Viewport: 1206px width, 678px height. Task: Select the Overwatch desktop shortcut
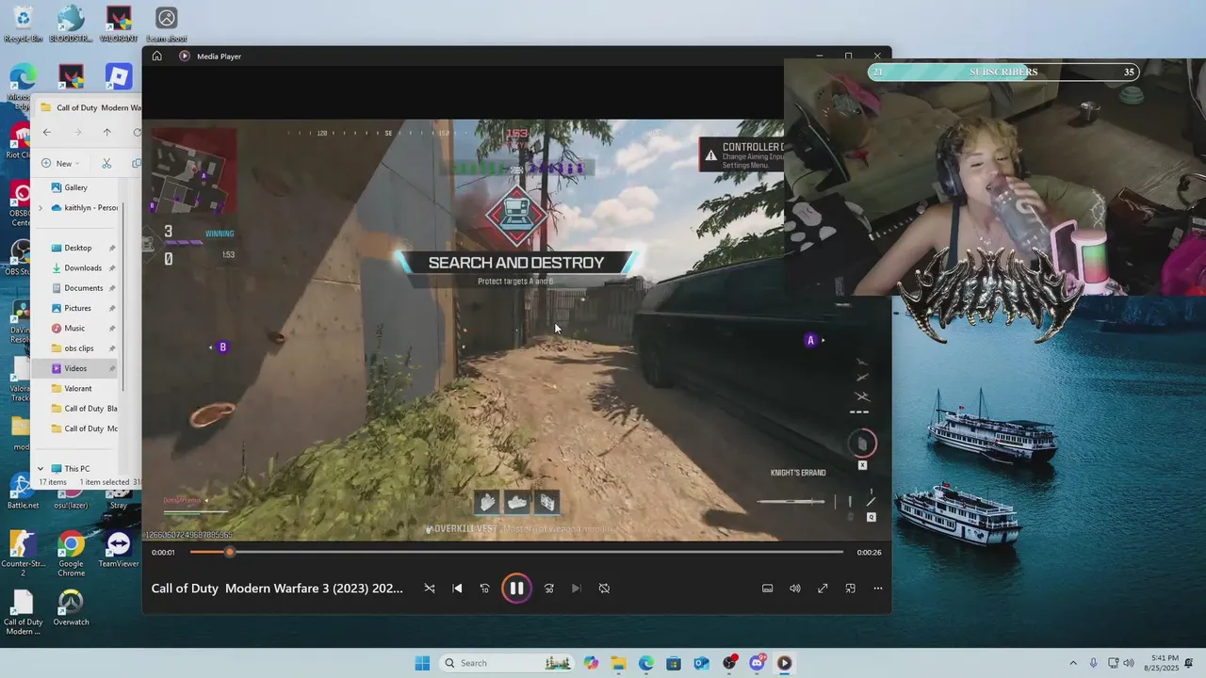71,607
